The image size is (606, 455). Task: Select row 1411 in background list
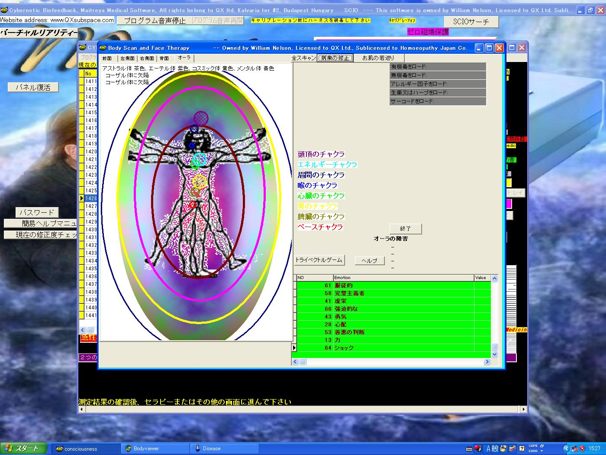point(88,81)
